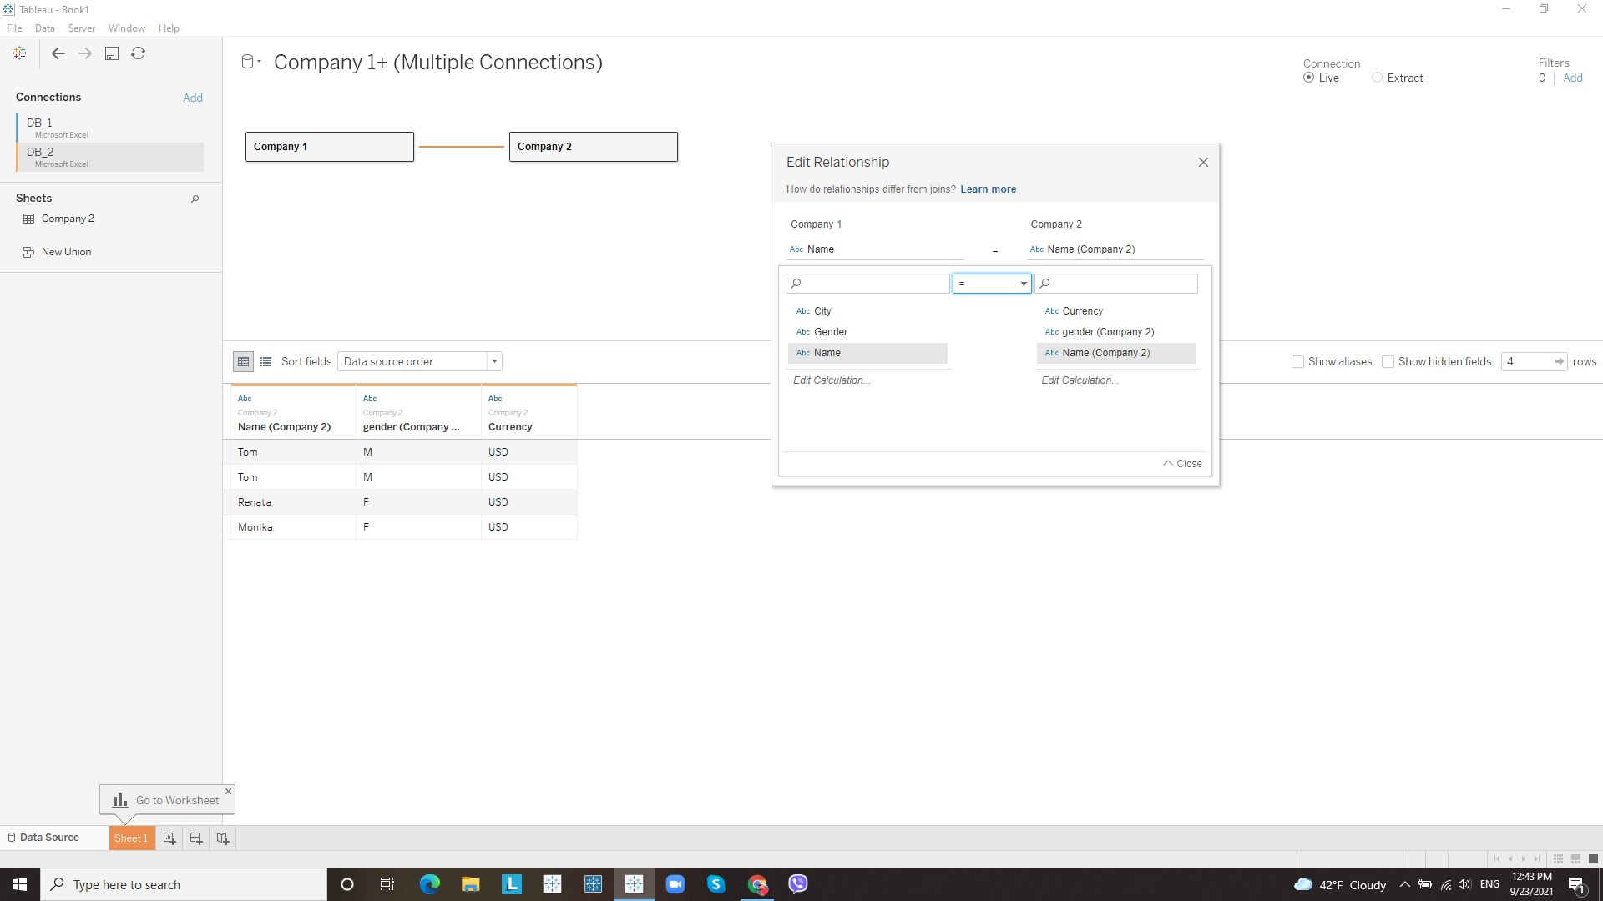Select Gender field in Company 1 list
The image size is (1603, 901).
click(x=867, y=332)
